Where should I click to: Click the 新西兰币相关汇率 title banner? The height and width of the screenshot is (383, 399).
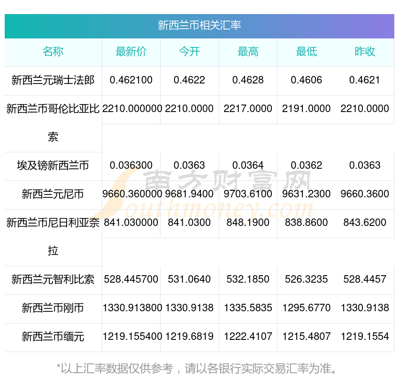click(199, 25)
